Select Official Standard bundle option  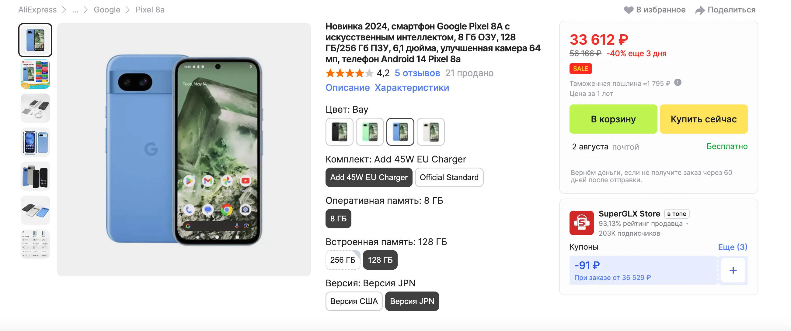tap(449, 177)
